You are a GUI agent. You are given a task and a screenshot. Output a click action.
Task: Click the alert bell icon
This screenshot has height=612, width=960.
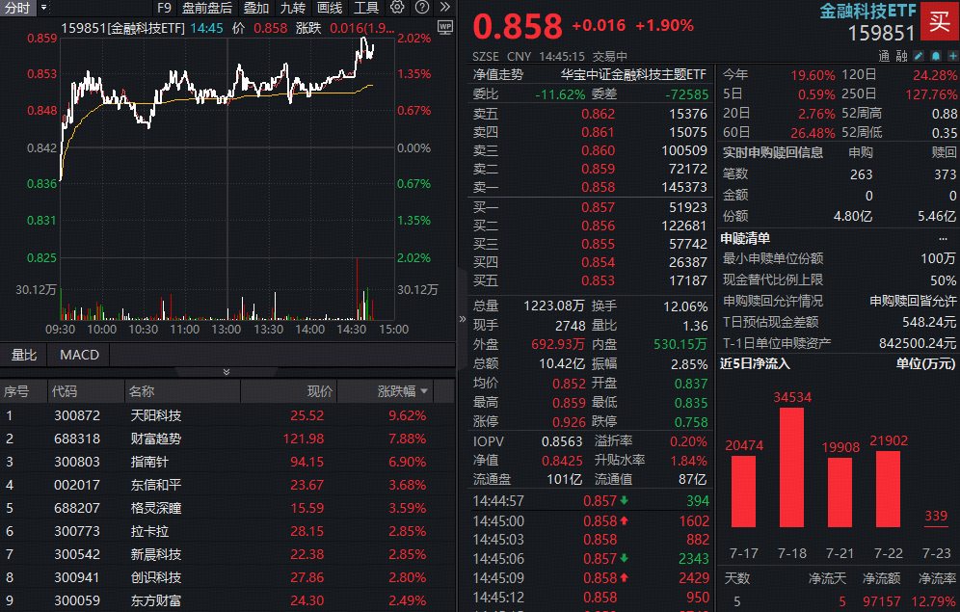(936, 56)
